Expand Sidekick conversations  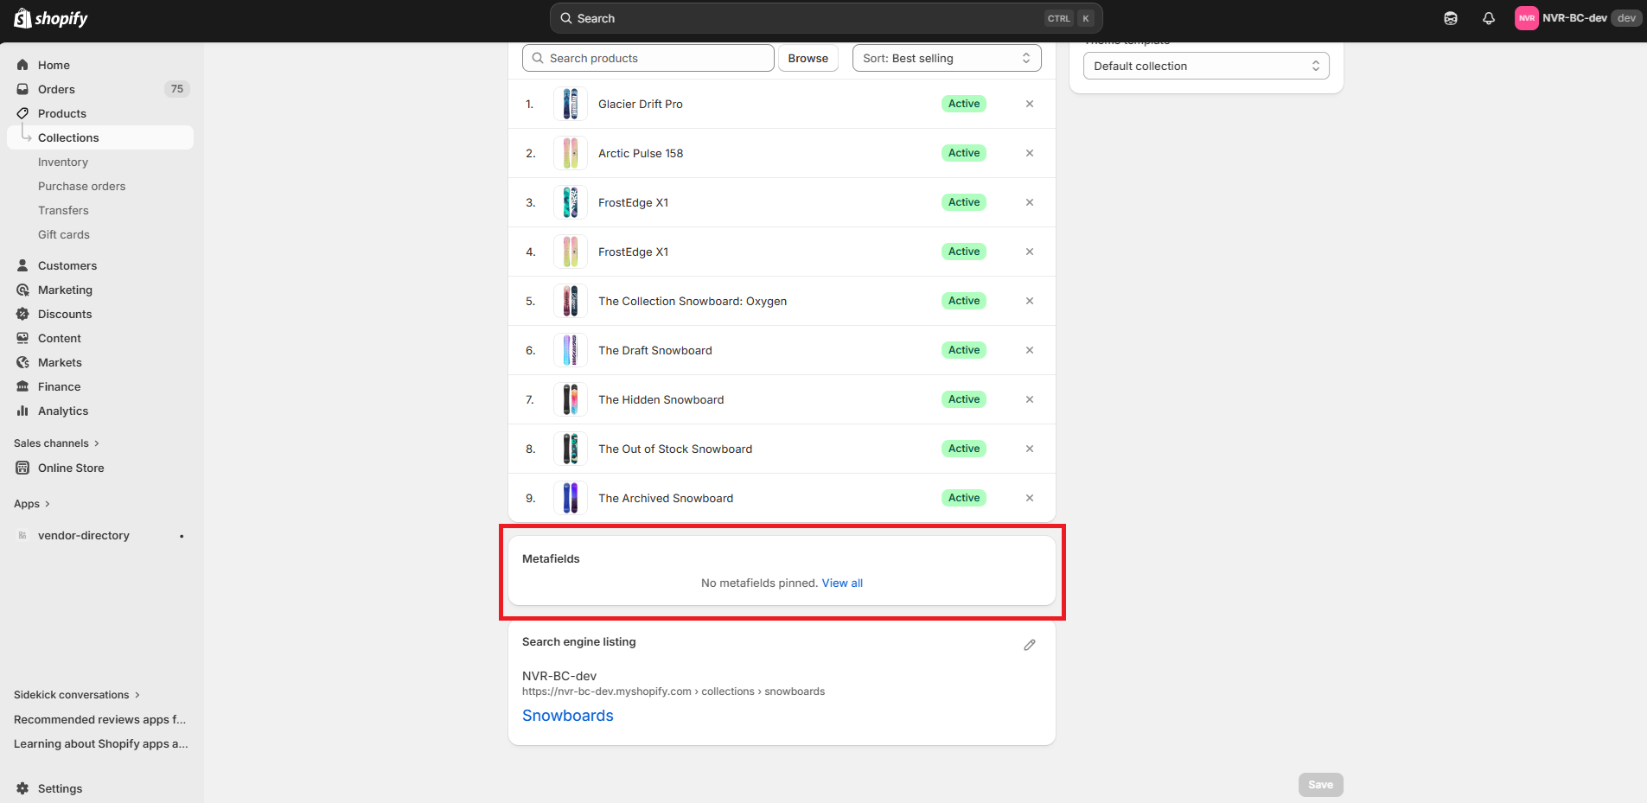tap(77, 695)
